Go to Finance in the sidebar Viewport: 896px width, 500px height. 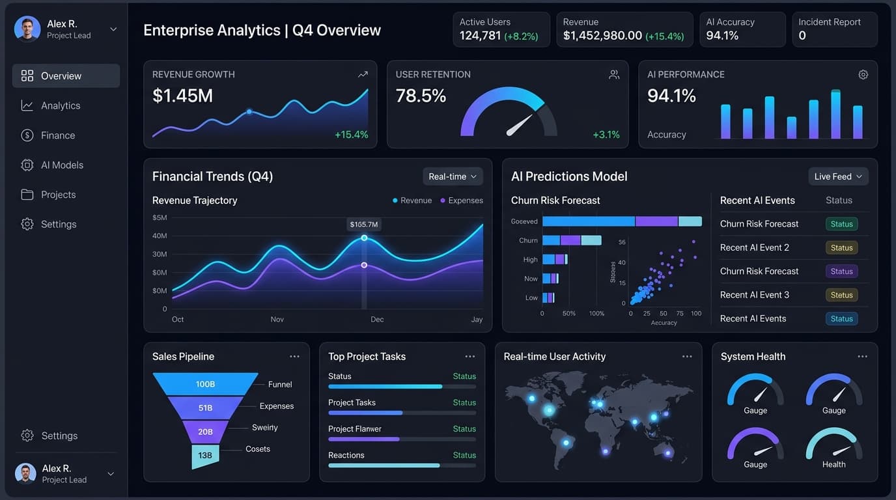pos(66,135)
